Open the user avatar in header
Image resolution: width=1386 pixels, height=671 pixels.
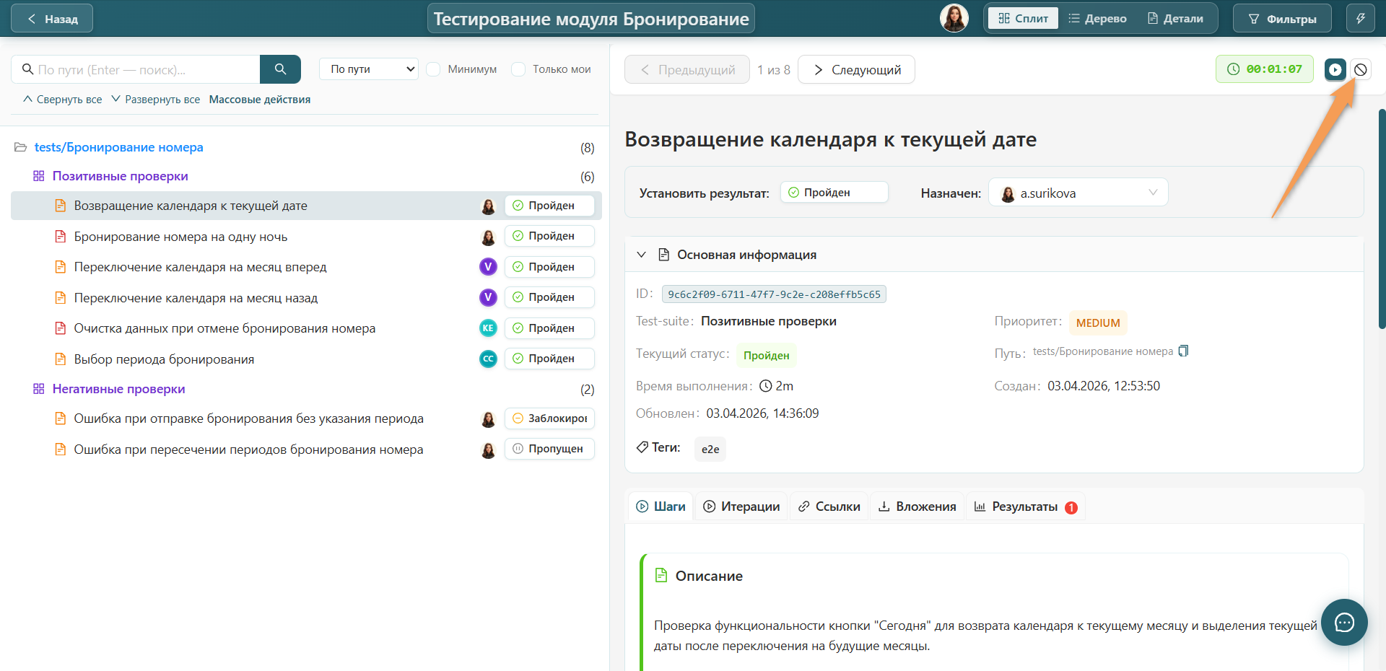click(x=954, y=18)
